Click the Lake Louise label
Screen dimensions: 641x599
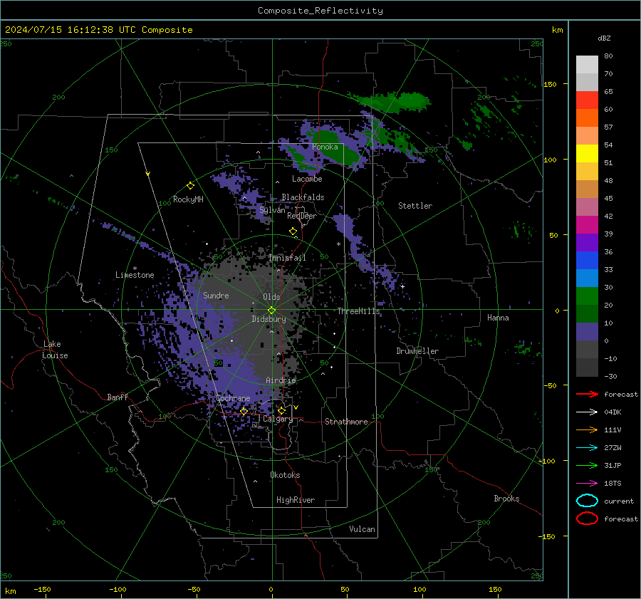(x=55, y=350)
